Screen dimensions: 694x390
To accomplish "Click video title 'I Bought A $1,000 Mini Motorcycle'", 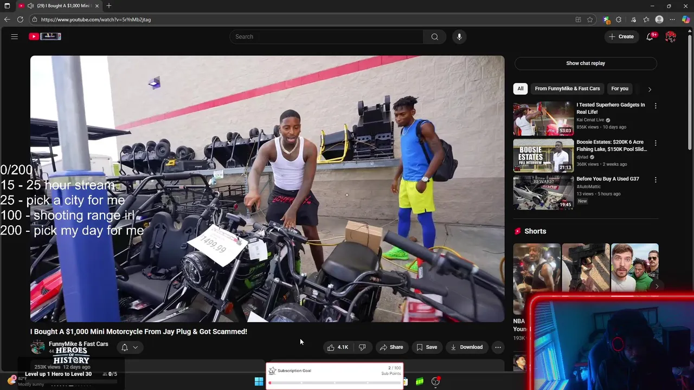I will click(138, 331).
